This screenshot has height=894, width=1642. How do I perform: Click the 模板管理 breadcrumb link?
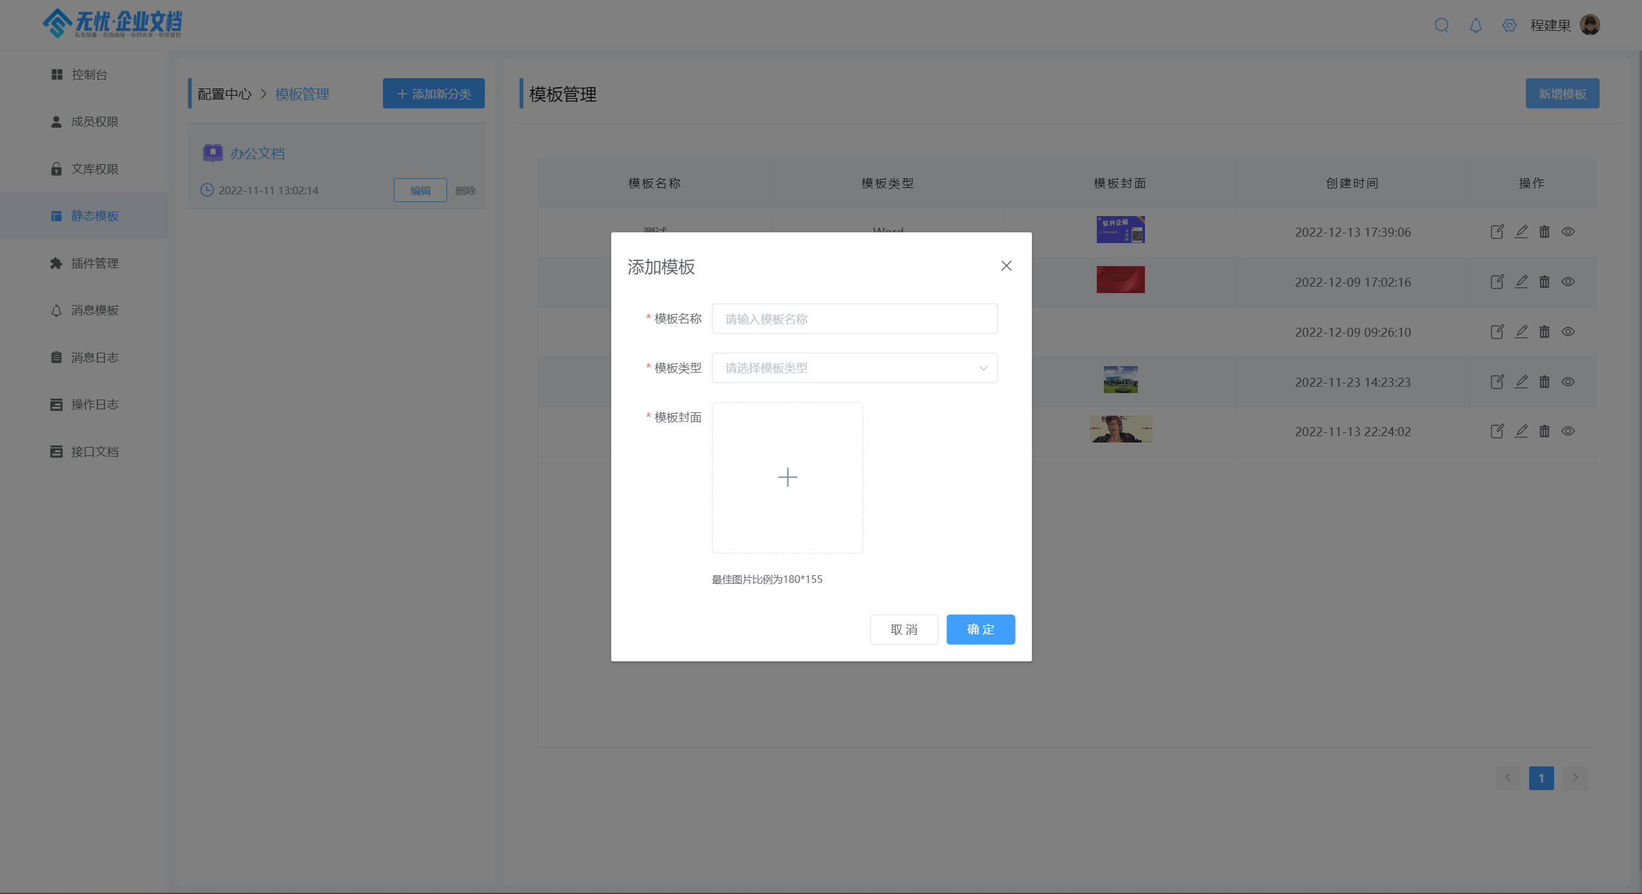tap(302, 94)
